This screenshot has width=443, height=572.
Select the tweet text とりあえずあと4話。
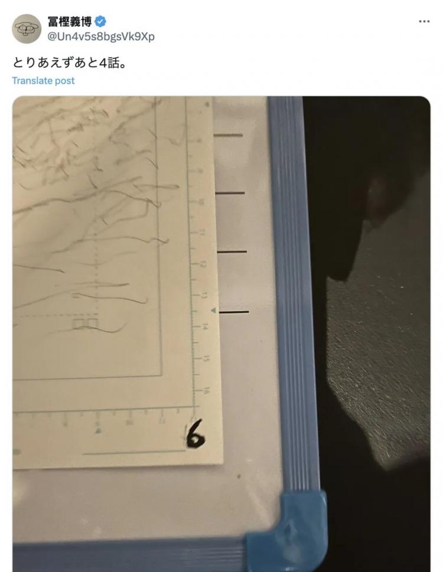(x=70, y=63)
